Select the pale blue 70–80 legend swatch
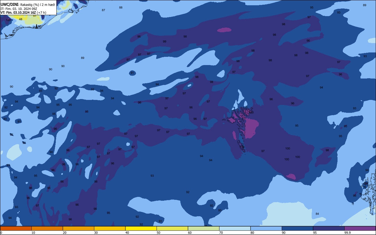 click(235, 228)
